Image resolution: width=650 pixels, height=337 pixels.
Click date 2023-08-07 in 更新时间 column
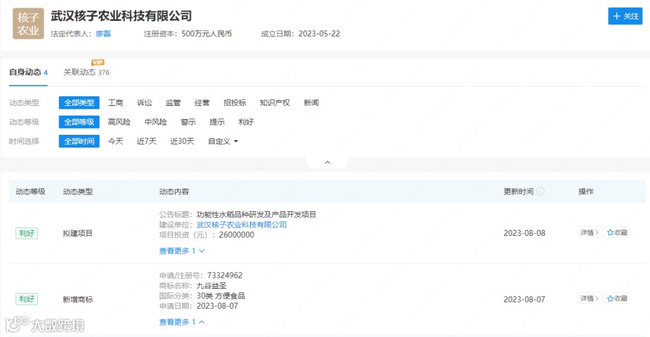tap(524, 299)
